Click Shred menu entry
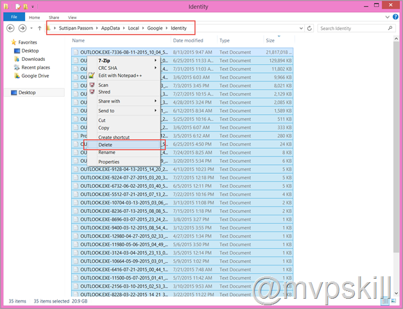The height and width of the screenshot is (309, 403). pos(124,92)
